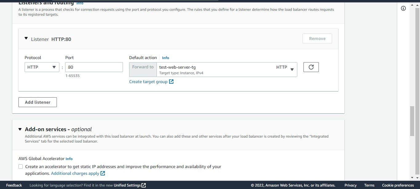Screen dimensions: 420x189
Task: Open Info link next to Listeners and routing
Action: pos(80,3)
